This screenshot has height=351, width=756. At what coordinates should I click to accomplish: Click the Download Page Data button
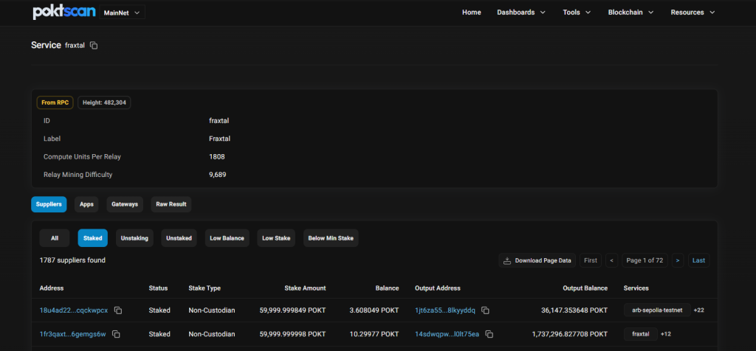click(x=537, y=260)
